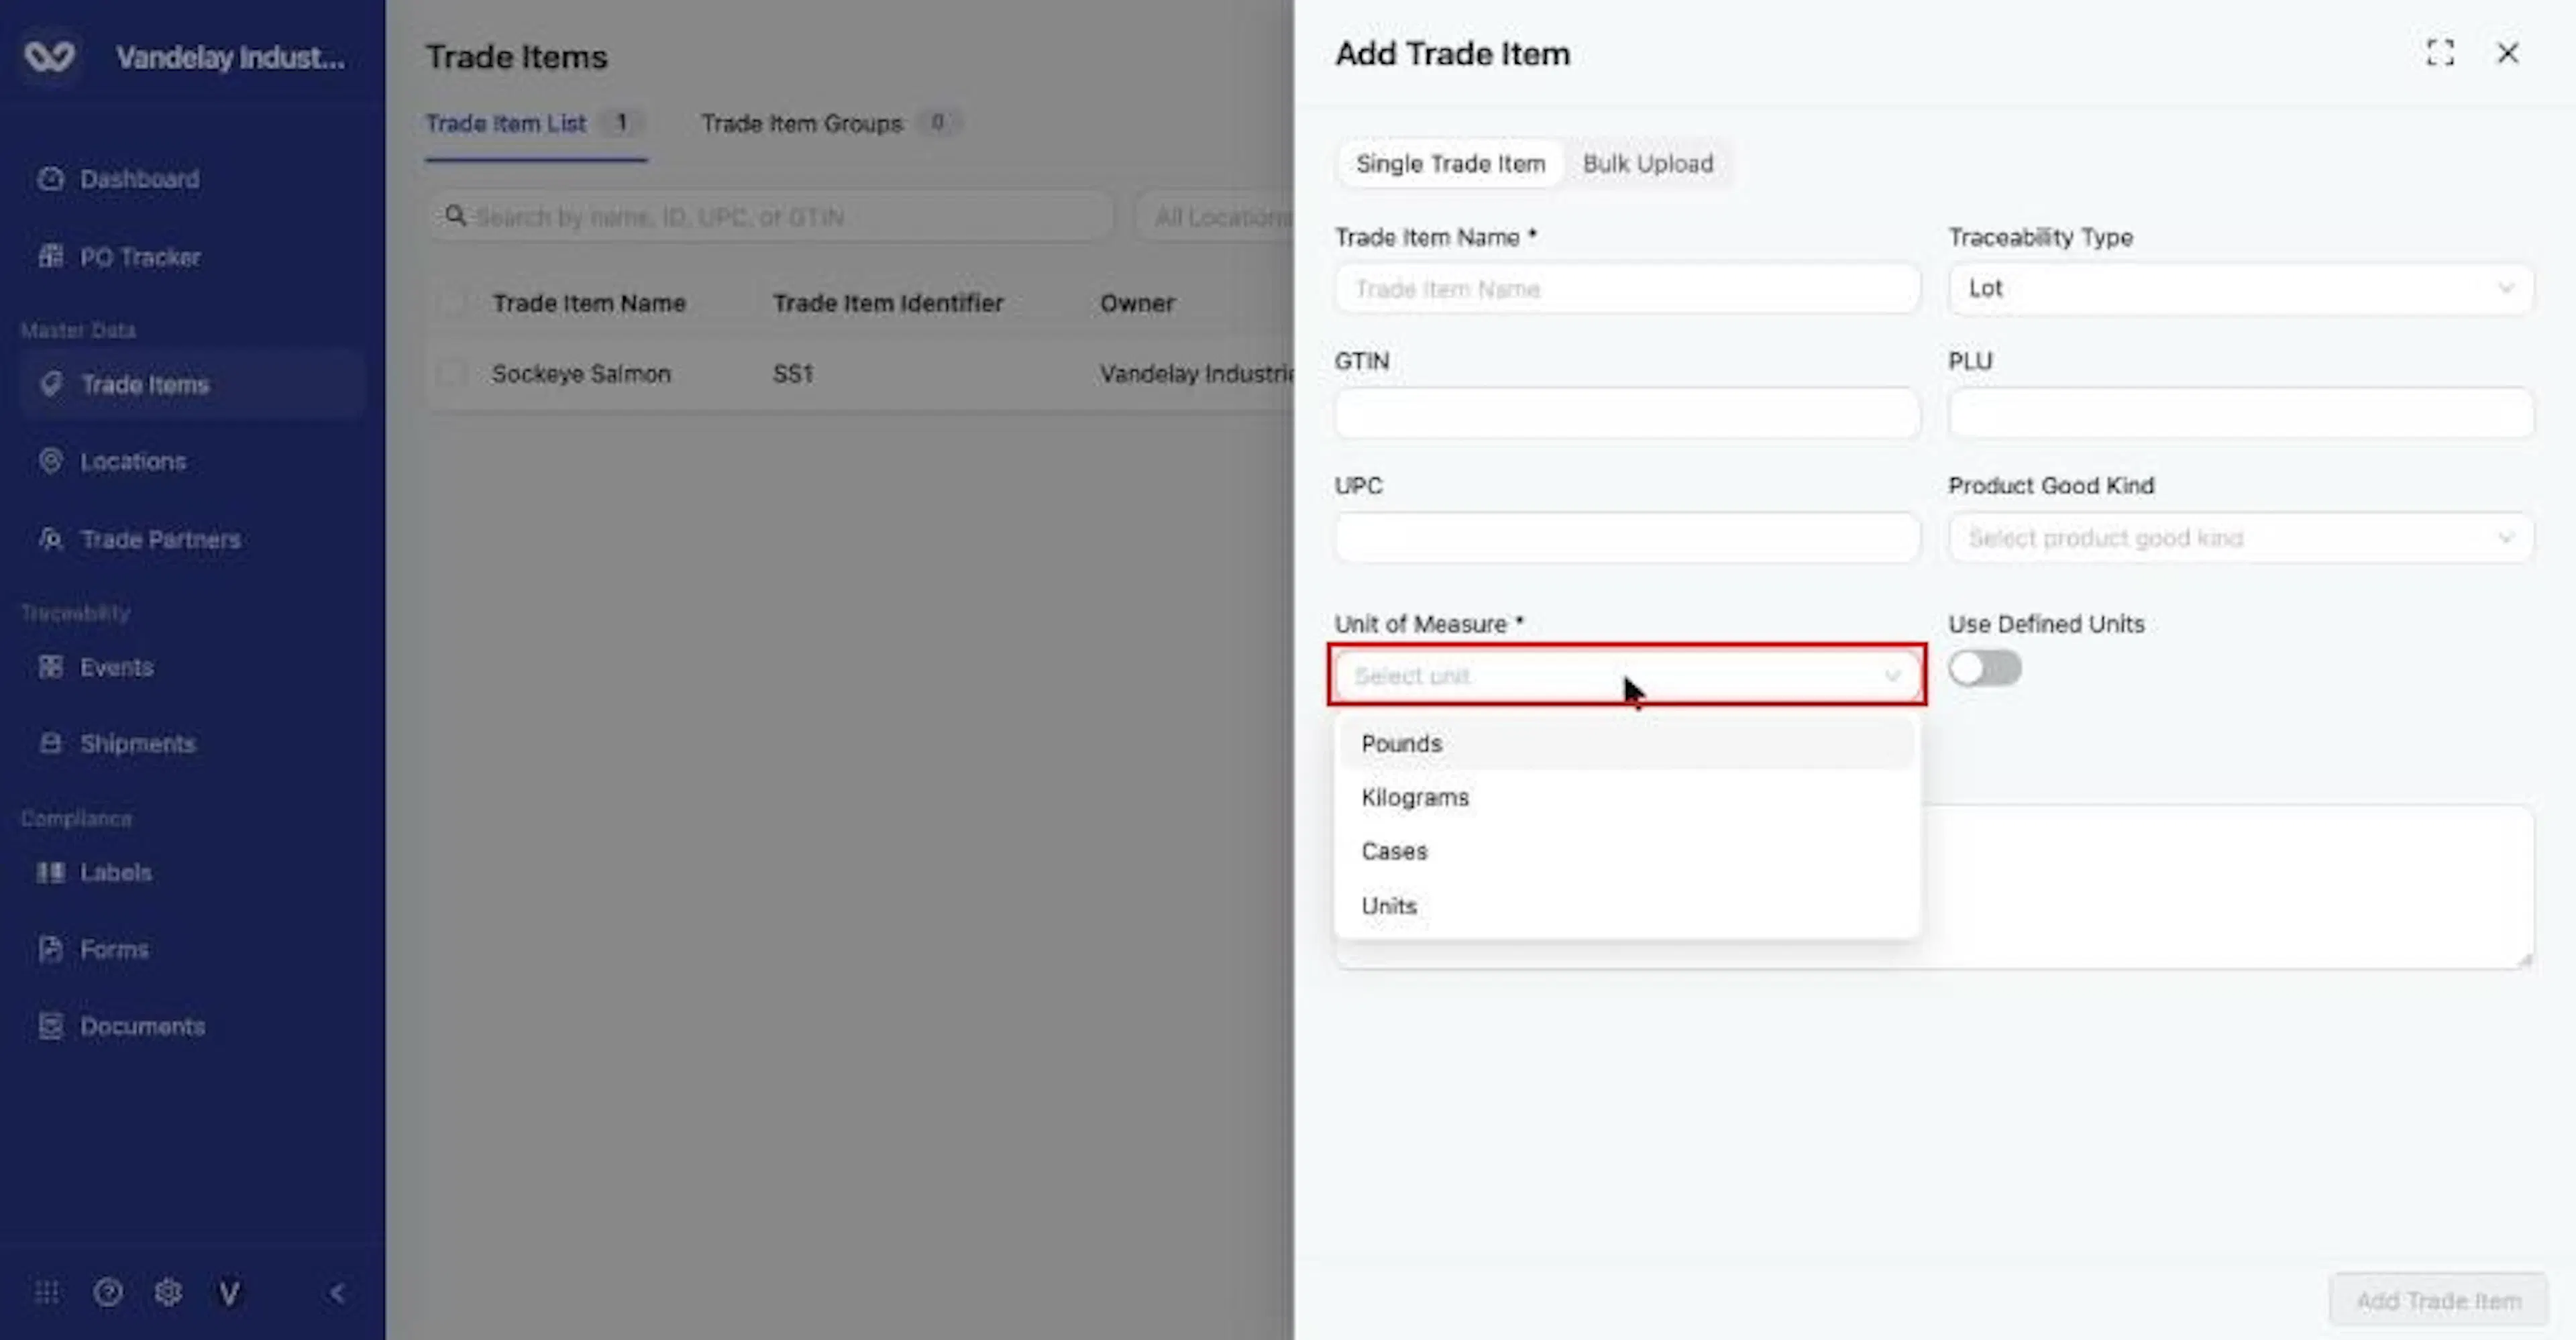Screen dimensions: 2576x1340
Task: Choose Pounds from the unit list
Action: coord(1627,744)
